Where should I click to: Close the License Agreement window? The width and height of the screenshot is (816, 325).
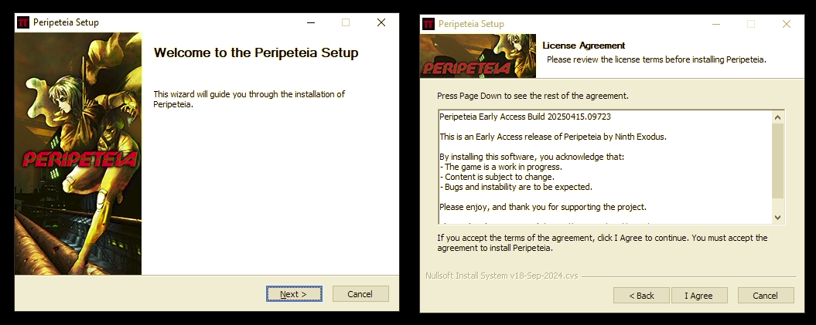787,24
